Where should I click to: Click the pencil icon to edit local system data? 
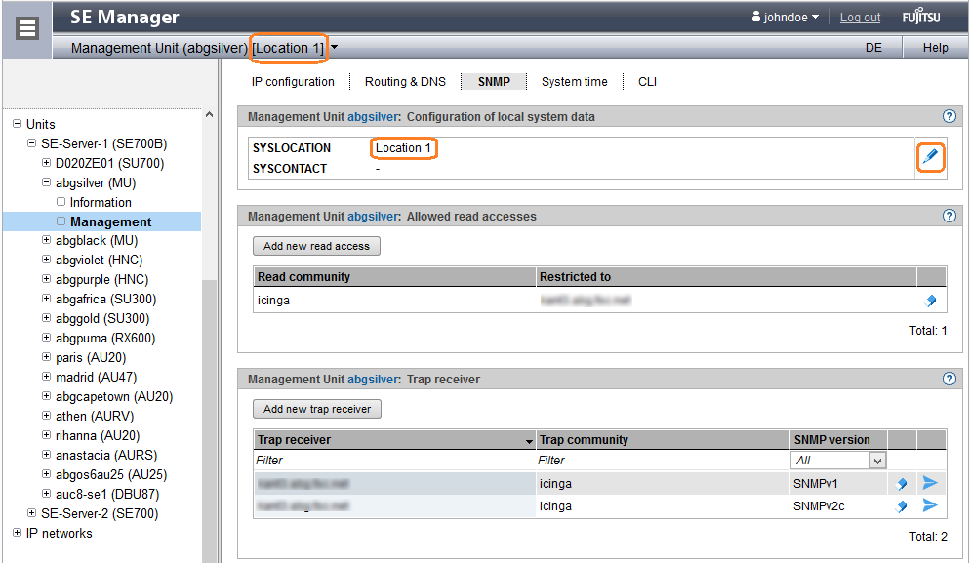930,156
